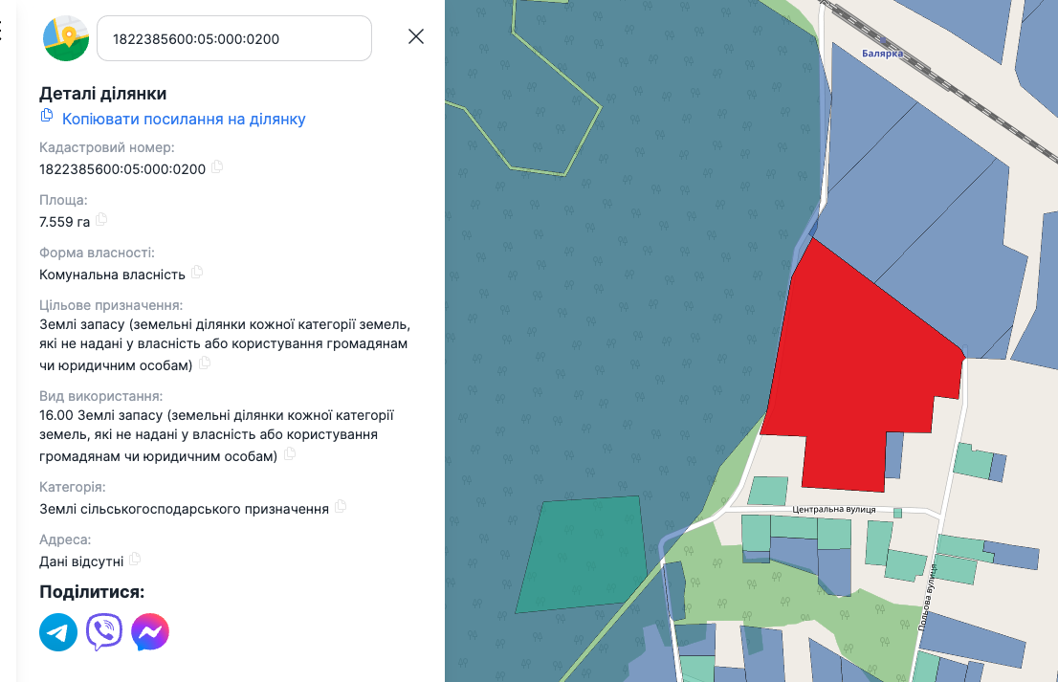Share parcel via Messenger
Screen dimensions: 1058x682
coord(150,632)
